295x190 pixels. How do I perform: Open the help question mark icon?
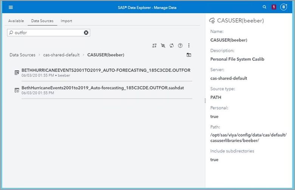(x=180, y=45)
